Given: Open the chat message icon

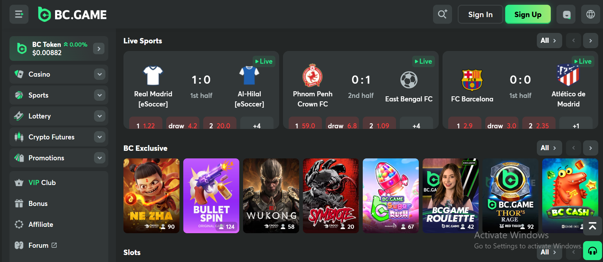Looking at the screenshot, I should (x=566, y=14).
